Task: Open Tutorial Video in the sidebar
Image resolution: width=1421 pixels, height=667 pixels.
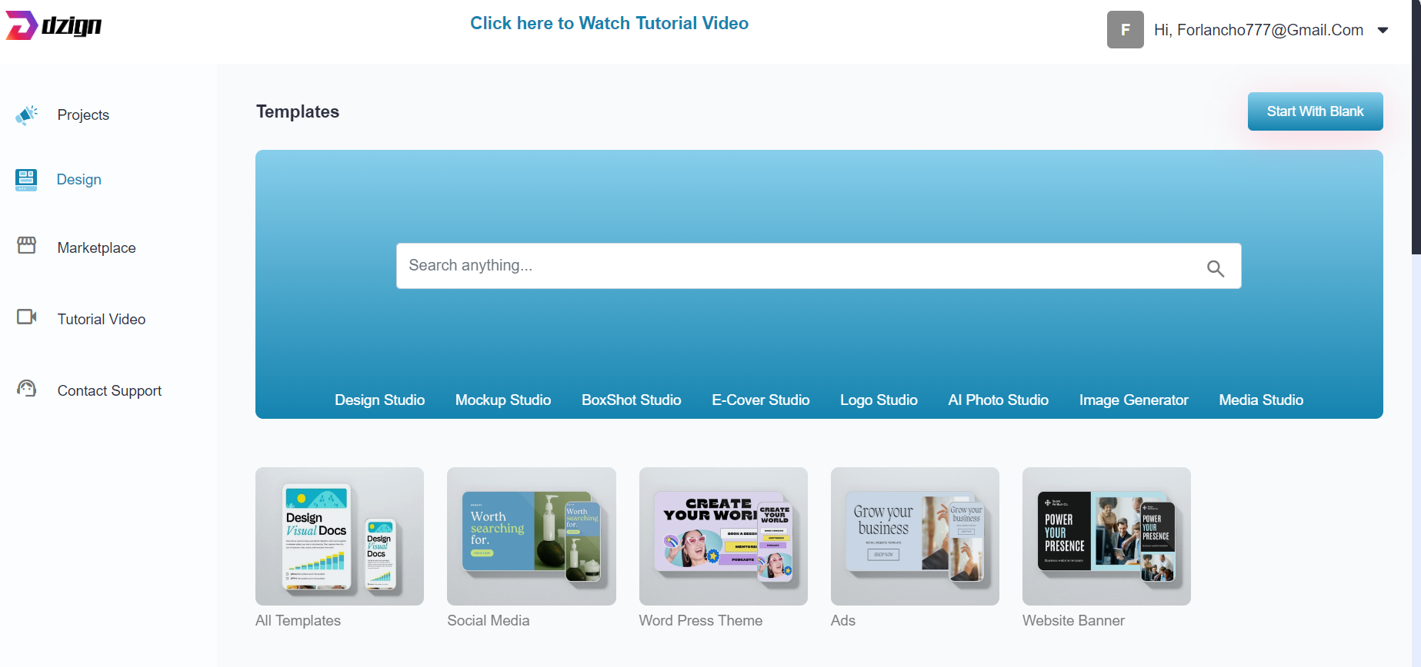Action: (x=101, y=319)
